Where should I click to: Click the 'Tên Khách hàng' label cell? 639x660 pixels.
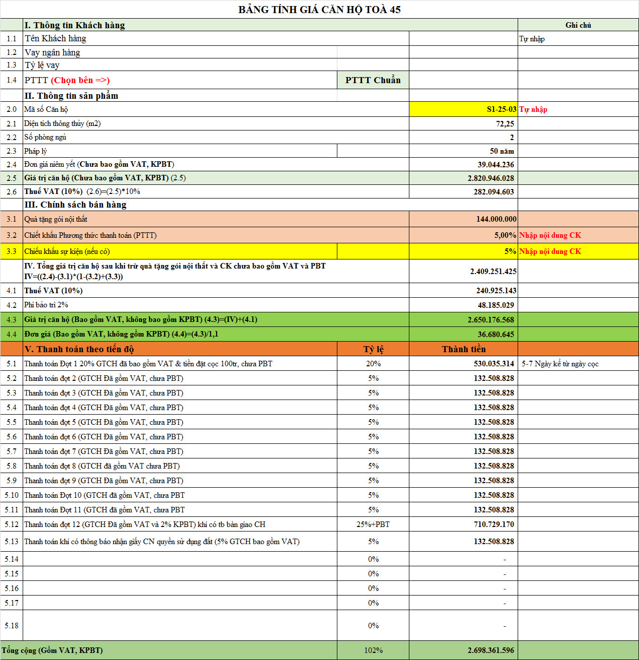click(55, 39)
